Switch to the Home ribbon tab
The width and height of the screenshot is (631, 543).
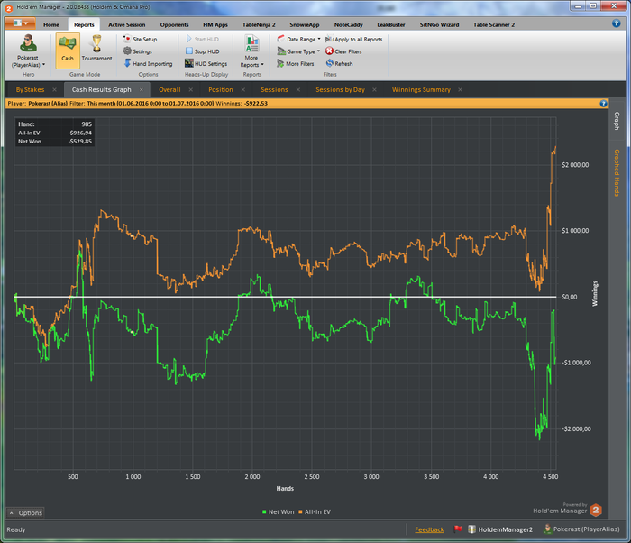pyautogui.click(x=51, y=24)
